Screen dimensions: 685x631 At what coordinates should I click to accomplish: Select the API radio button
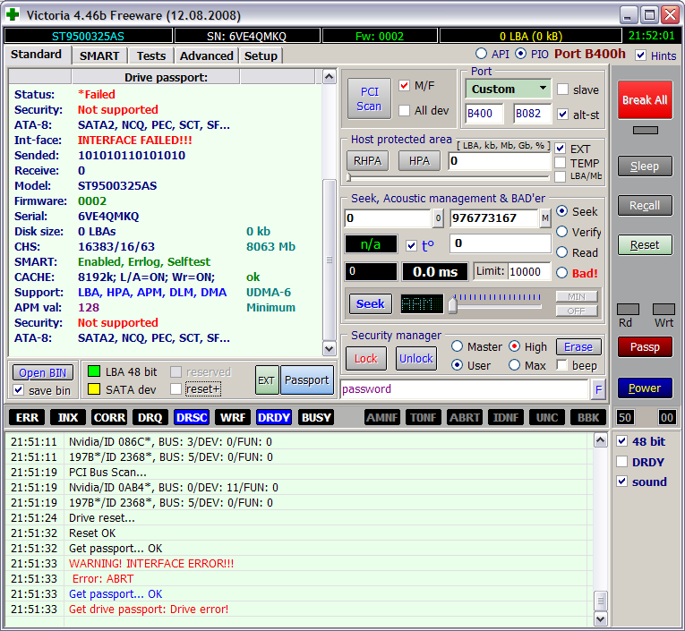tap(481, 54)
